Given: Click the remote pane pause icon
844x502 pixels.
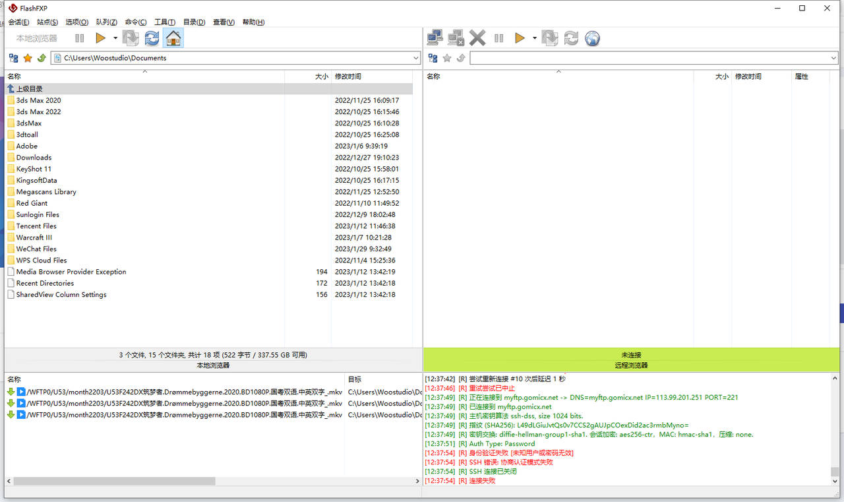Looking at the screenshot, I should [x=499, y=38].
